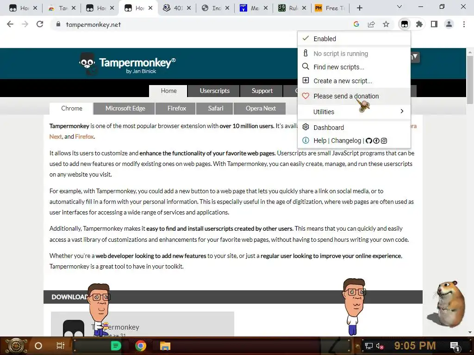The height and width of the screenshot is (355, 474).
Task: Click the Tampermonkey download card icon
Action: tap(74, 328)
